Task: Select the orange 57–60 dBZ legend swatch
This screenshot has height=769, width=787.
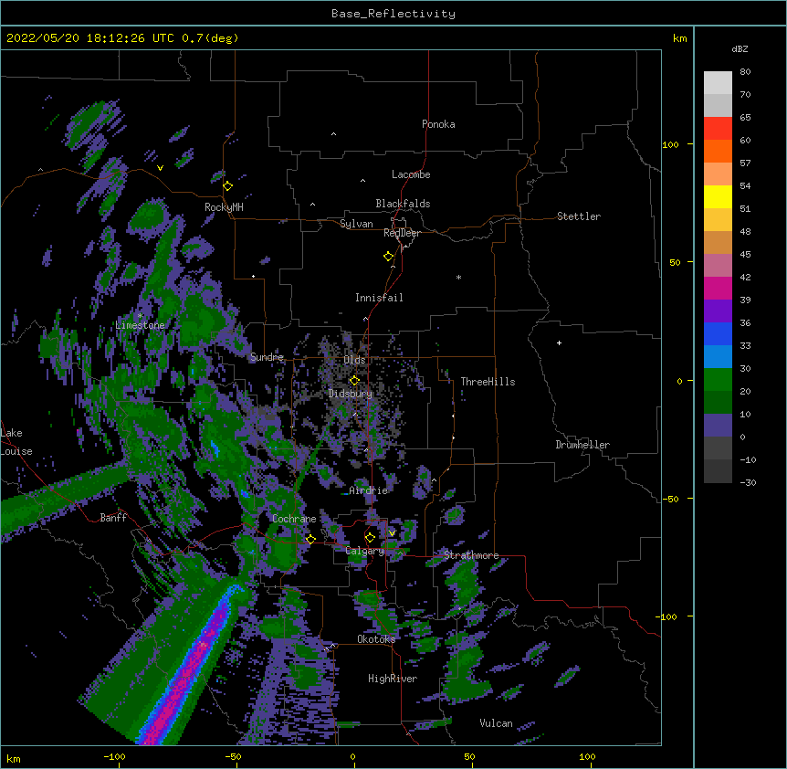Action: point(718,152)
